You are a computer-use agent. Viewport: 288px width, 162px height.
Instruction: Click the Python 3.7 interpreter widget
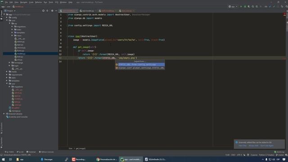tap(266, 155)
